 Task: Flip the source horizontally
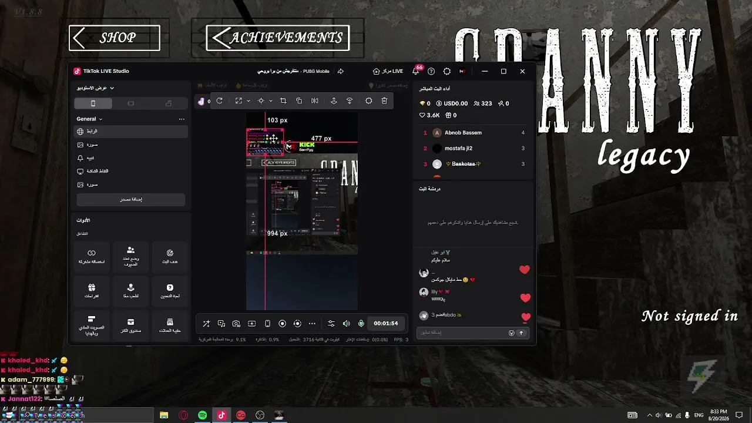(315, 101)
